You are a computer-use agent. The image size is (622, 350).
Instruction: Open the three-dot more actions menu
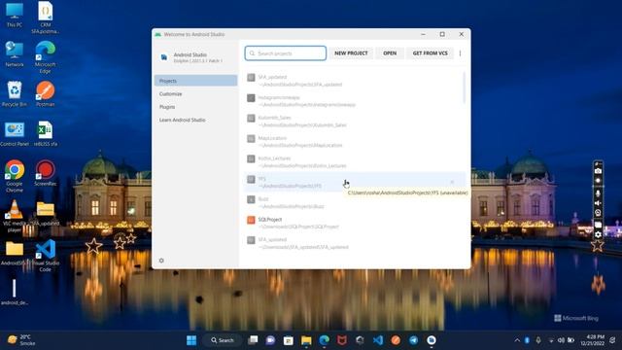pyautogui.click(x=460, y=53)
